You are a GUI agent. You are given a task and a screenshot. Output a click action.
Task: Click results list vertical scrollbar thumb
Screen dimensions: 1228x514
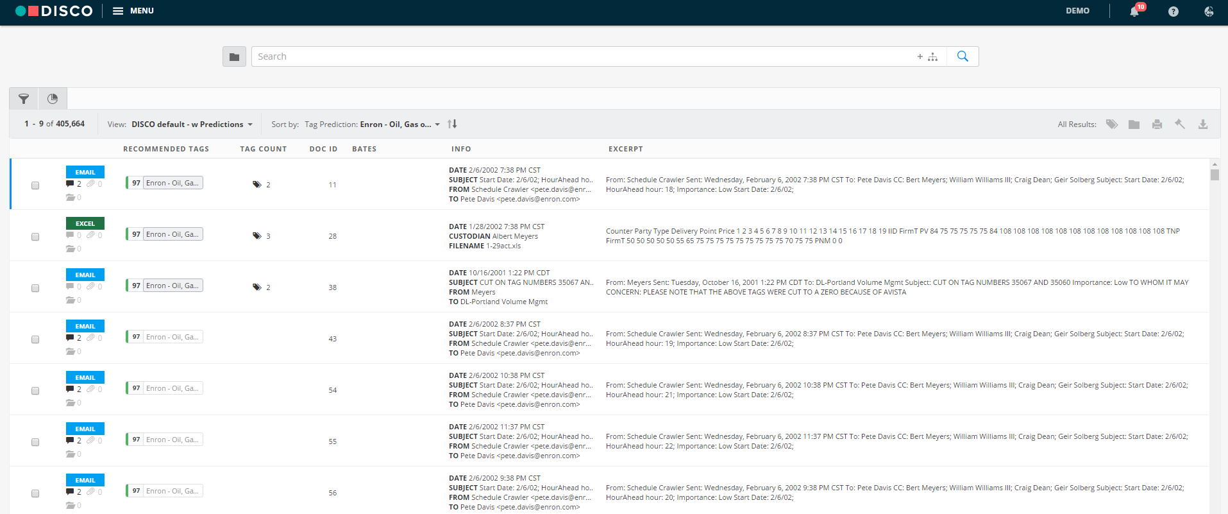[x=1215, y=175]
